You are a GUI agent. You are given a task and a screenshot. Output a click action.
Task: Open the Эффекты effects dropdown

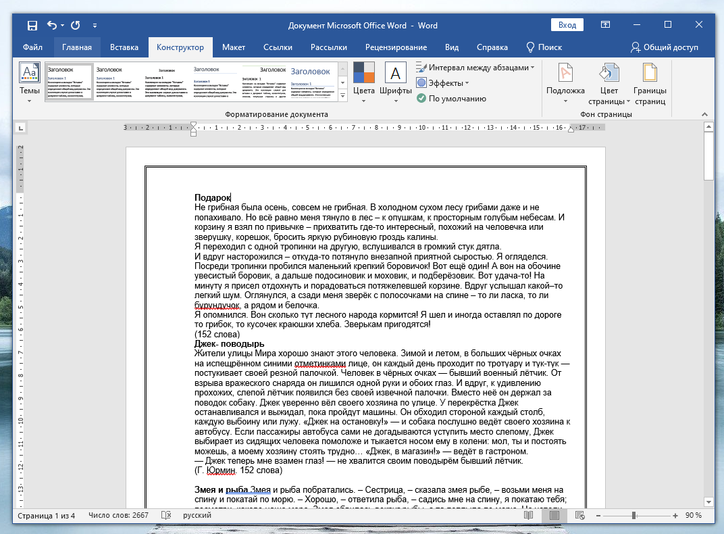tap(442, 83)
